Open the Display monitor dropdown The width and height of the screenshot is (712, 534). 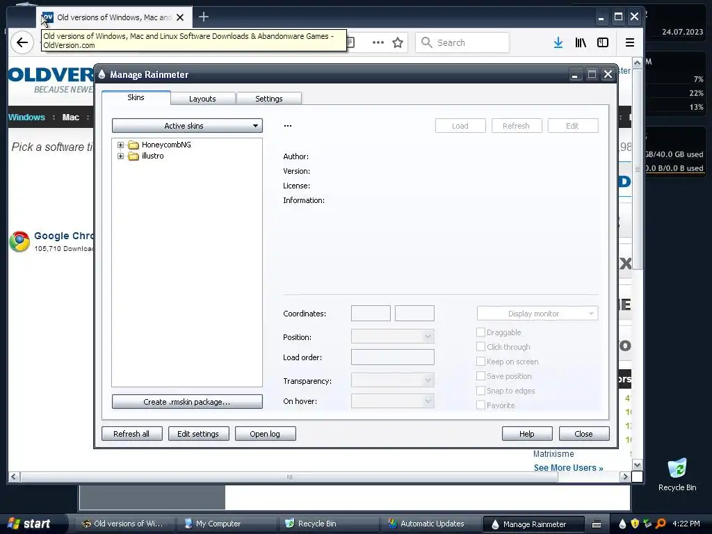click(537, 314)
